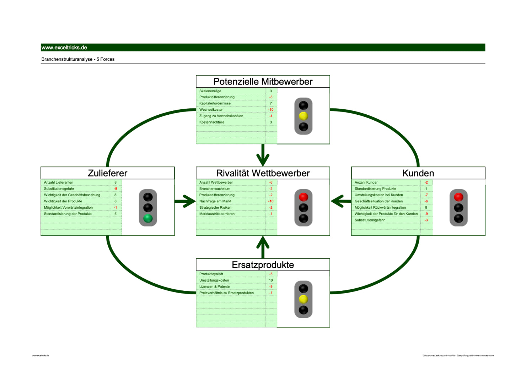
Task: Click the down arrow below Potenzielle Mitbewerber
Action: pyautogui.click(x=263, y=155)
